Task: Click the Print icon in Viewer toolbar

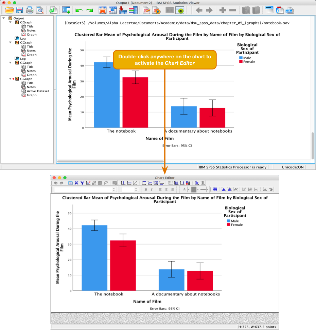Action: (30, 10)
